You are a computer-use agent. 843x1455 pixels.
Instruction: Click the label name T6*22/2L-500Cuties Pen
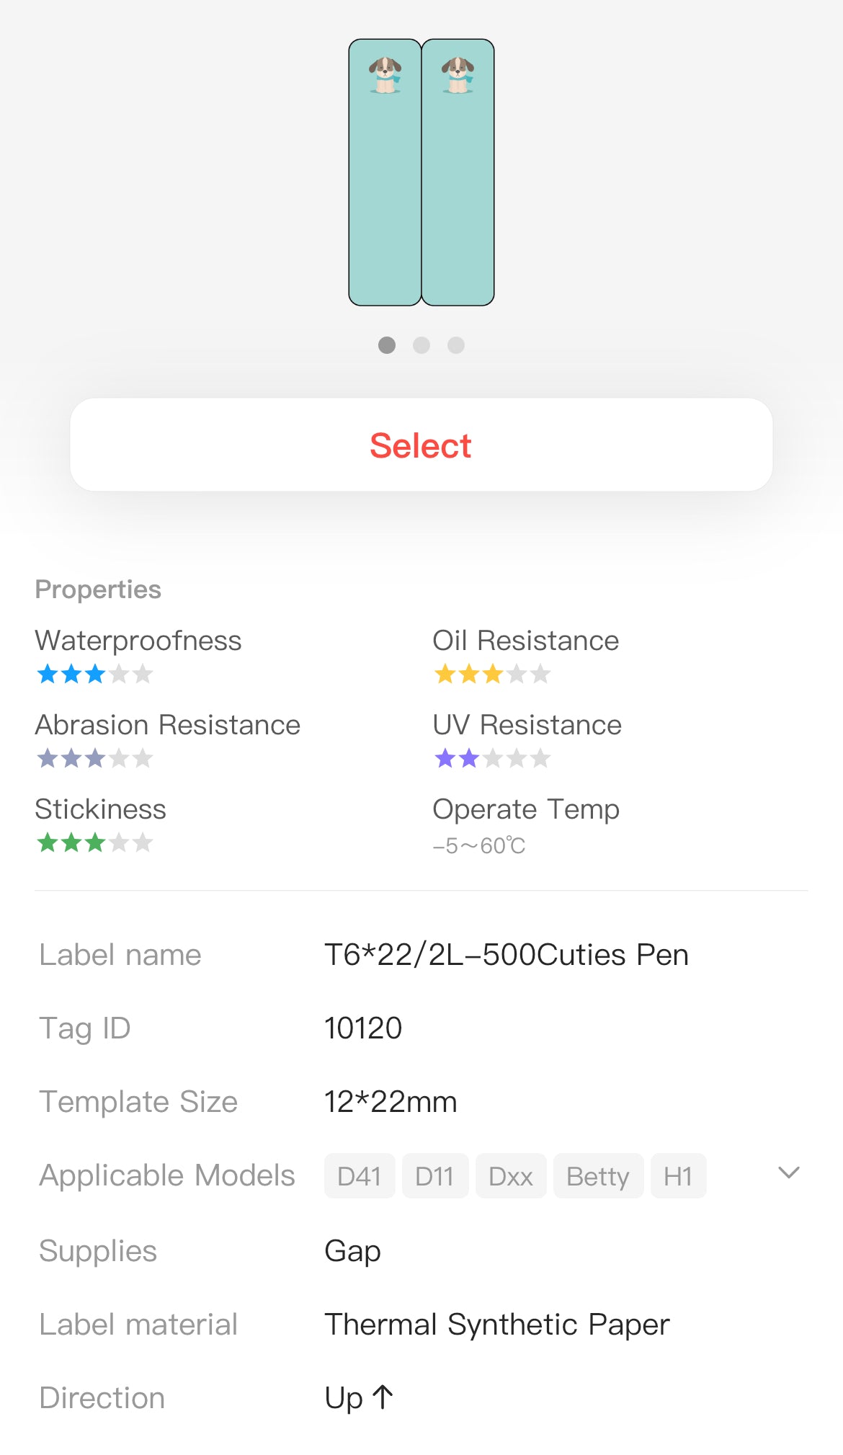[506, 955]
